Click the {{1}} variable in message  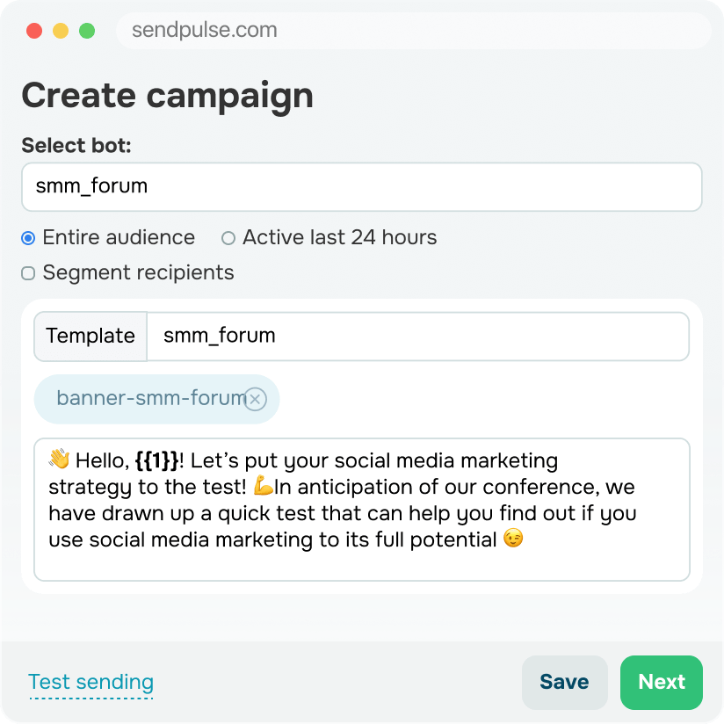[x=156, y=460]
